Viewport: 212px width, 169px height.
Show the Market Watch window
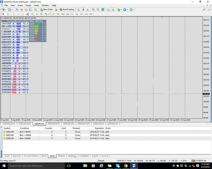tap(17, 9)
